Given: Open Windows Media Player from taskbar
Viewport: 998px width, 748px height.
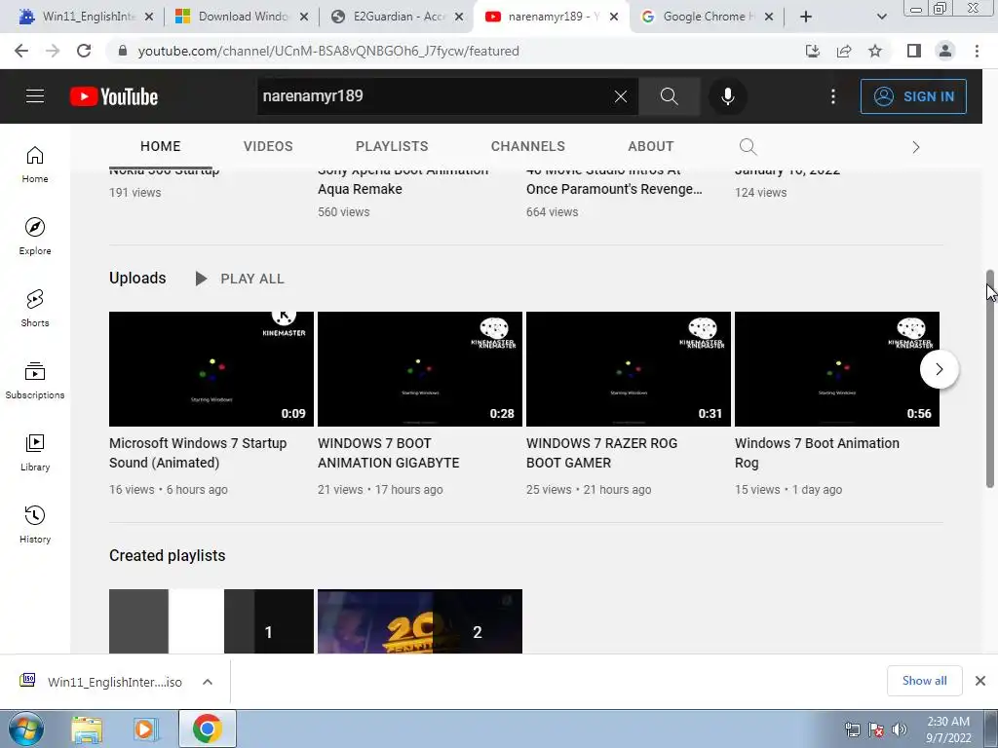Looking at the screenshot, I should coord(145,729).
